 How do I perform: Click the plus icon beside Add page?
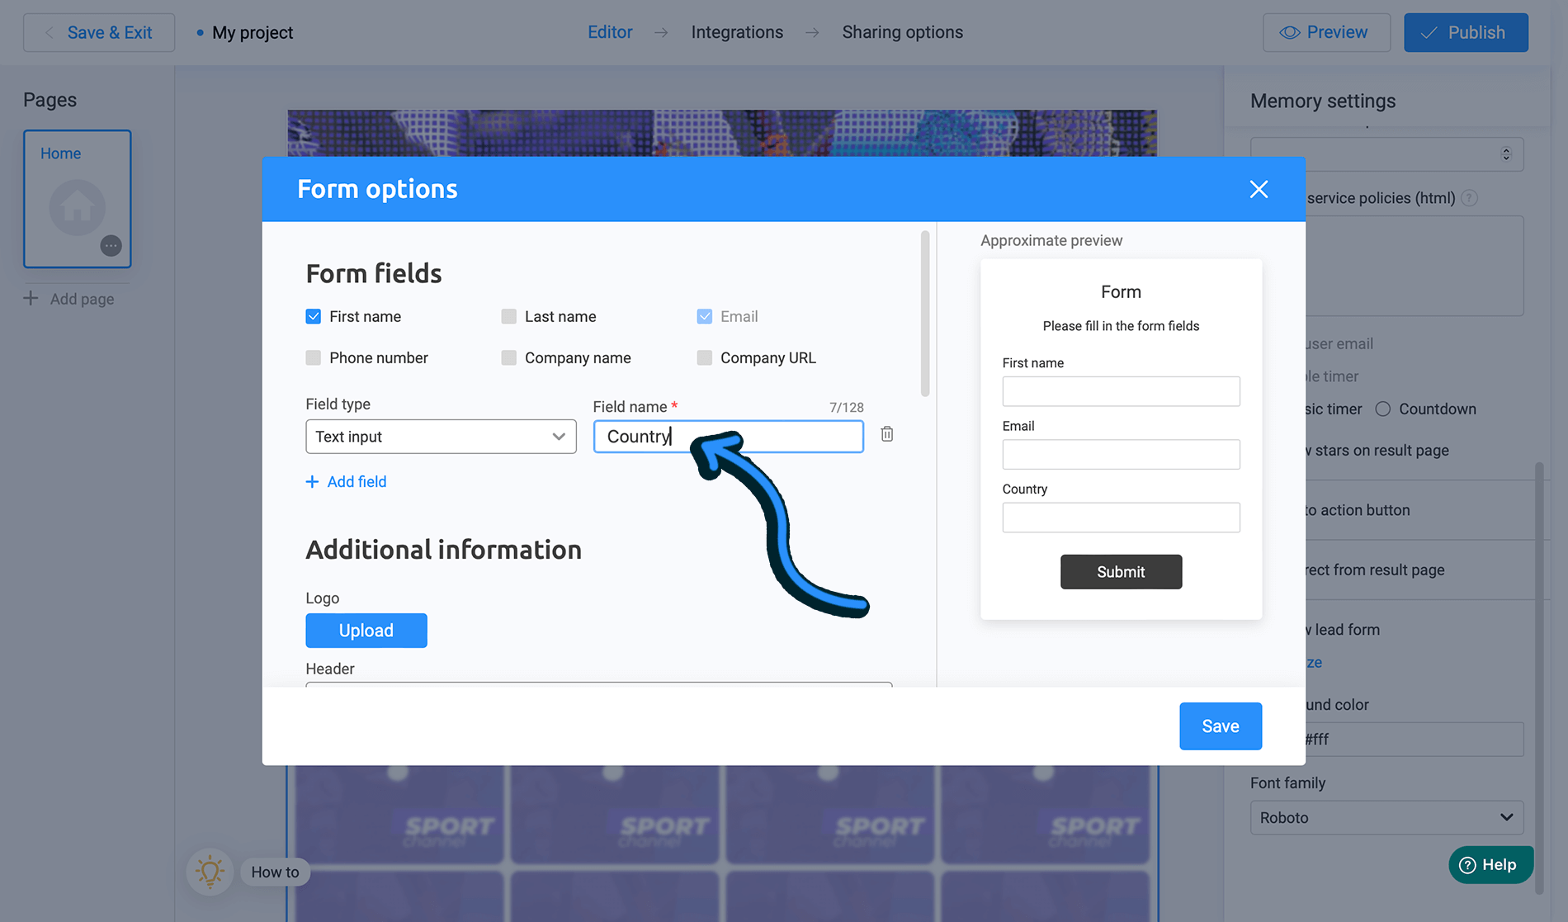[x=31, y=298]
